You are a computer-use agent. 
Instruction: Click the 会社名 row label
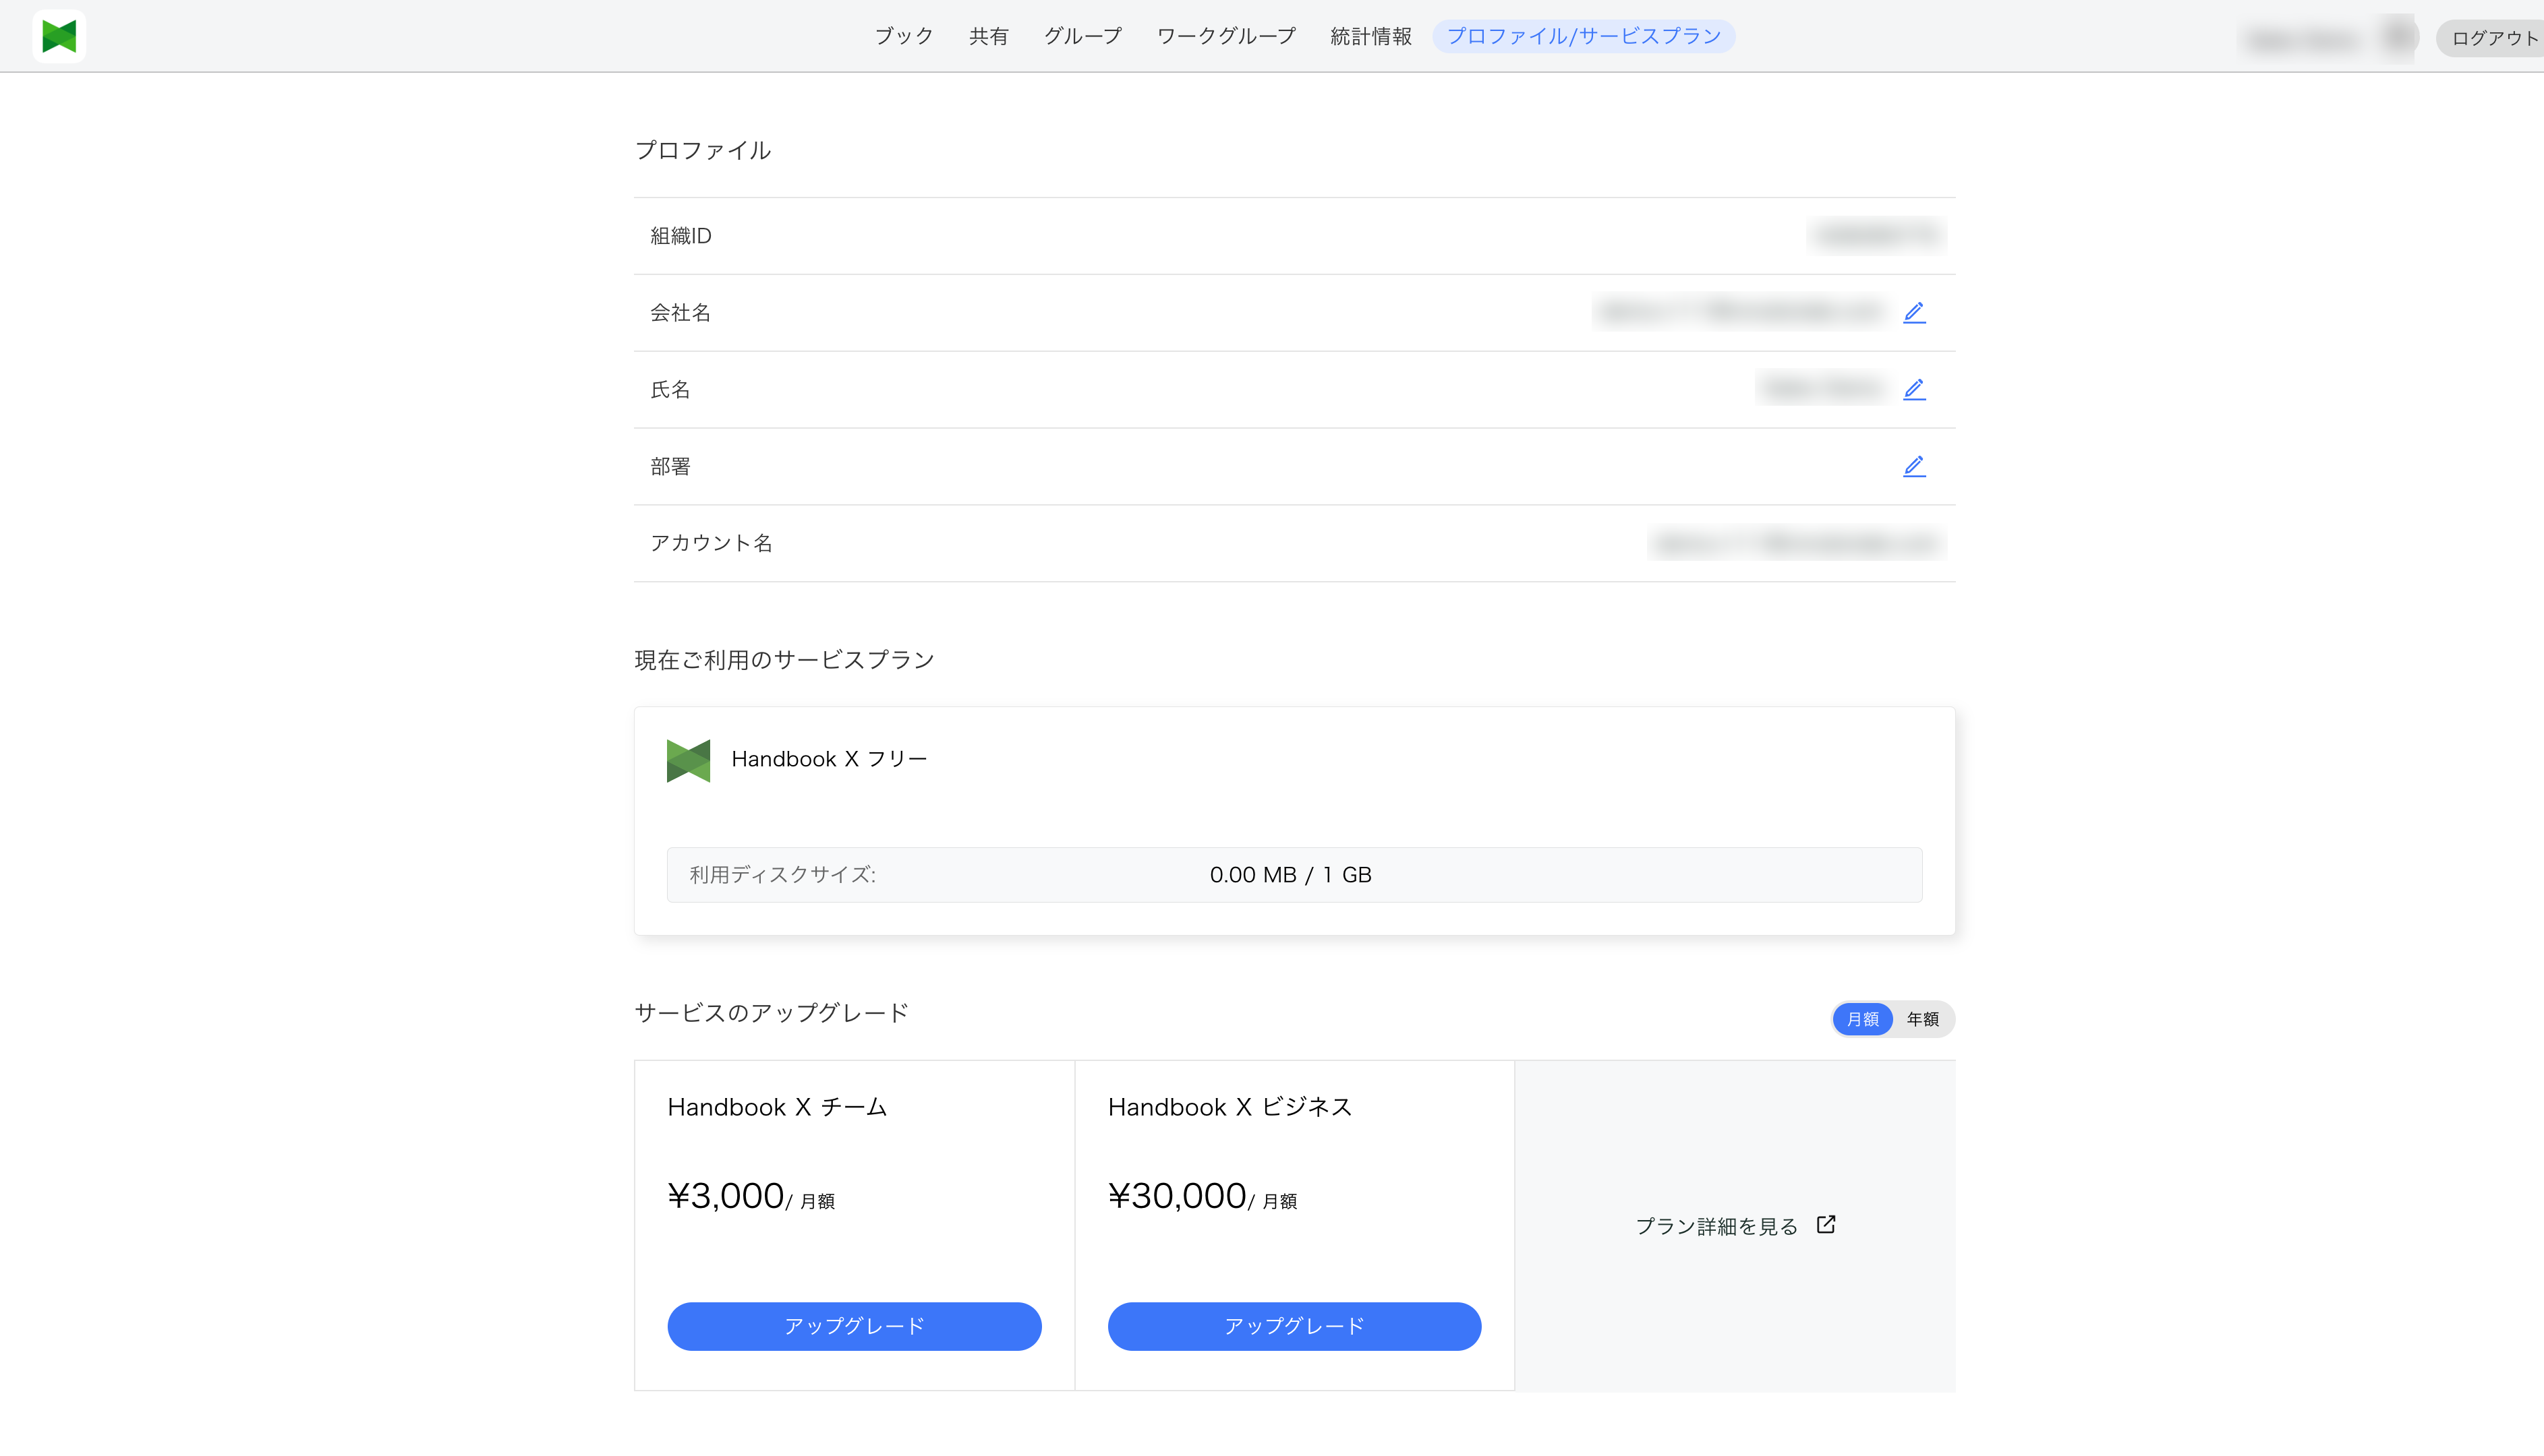coord(681,313)
